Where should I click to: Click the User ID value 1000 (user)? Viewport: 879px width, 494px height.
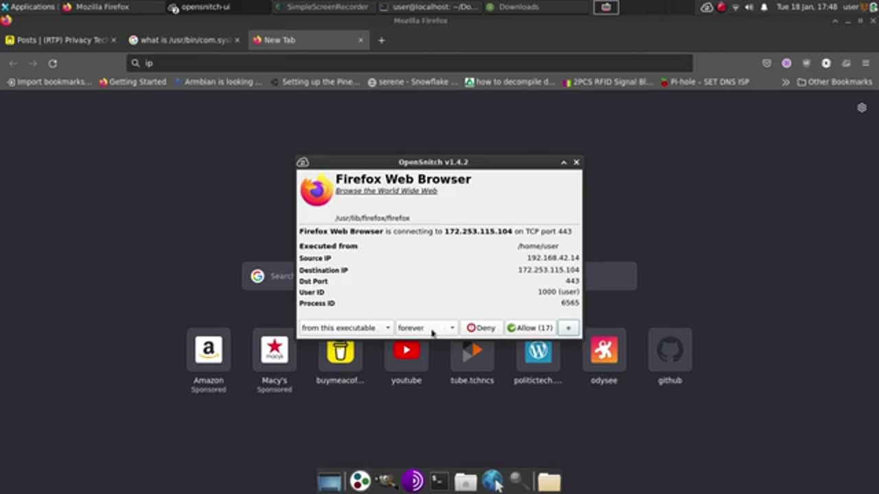558,292
